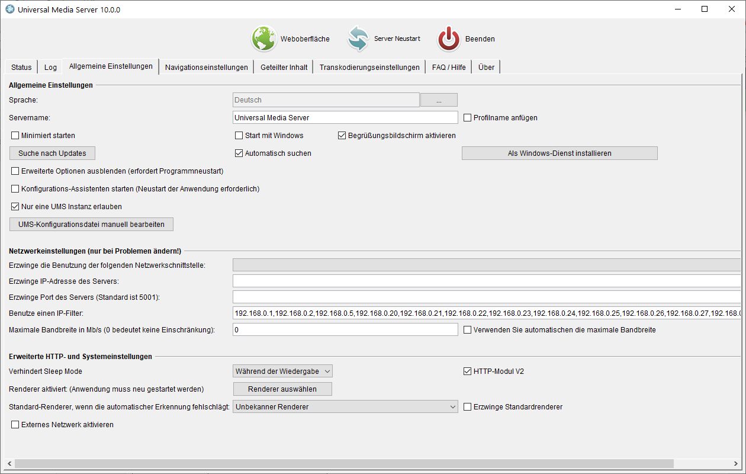746x474 pixels.
Task: Click UMS-Konfigurationsdatei manuell bearbeiten button
Action: click(91, 225)
